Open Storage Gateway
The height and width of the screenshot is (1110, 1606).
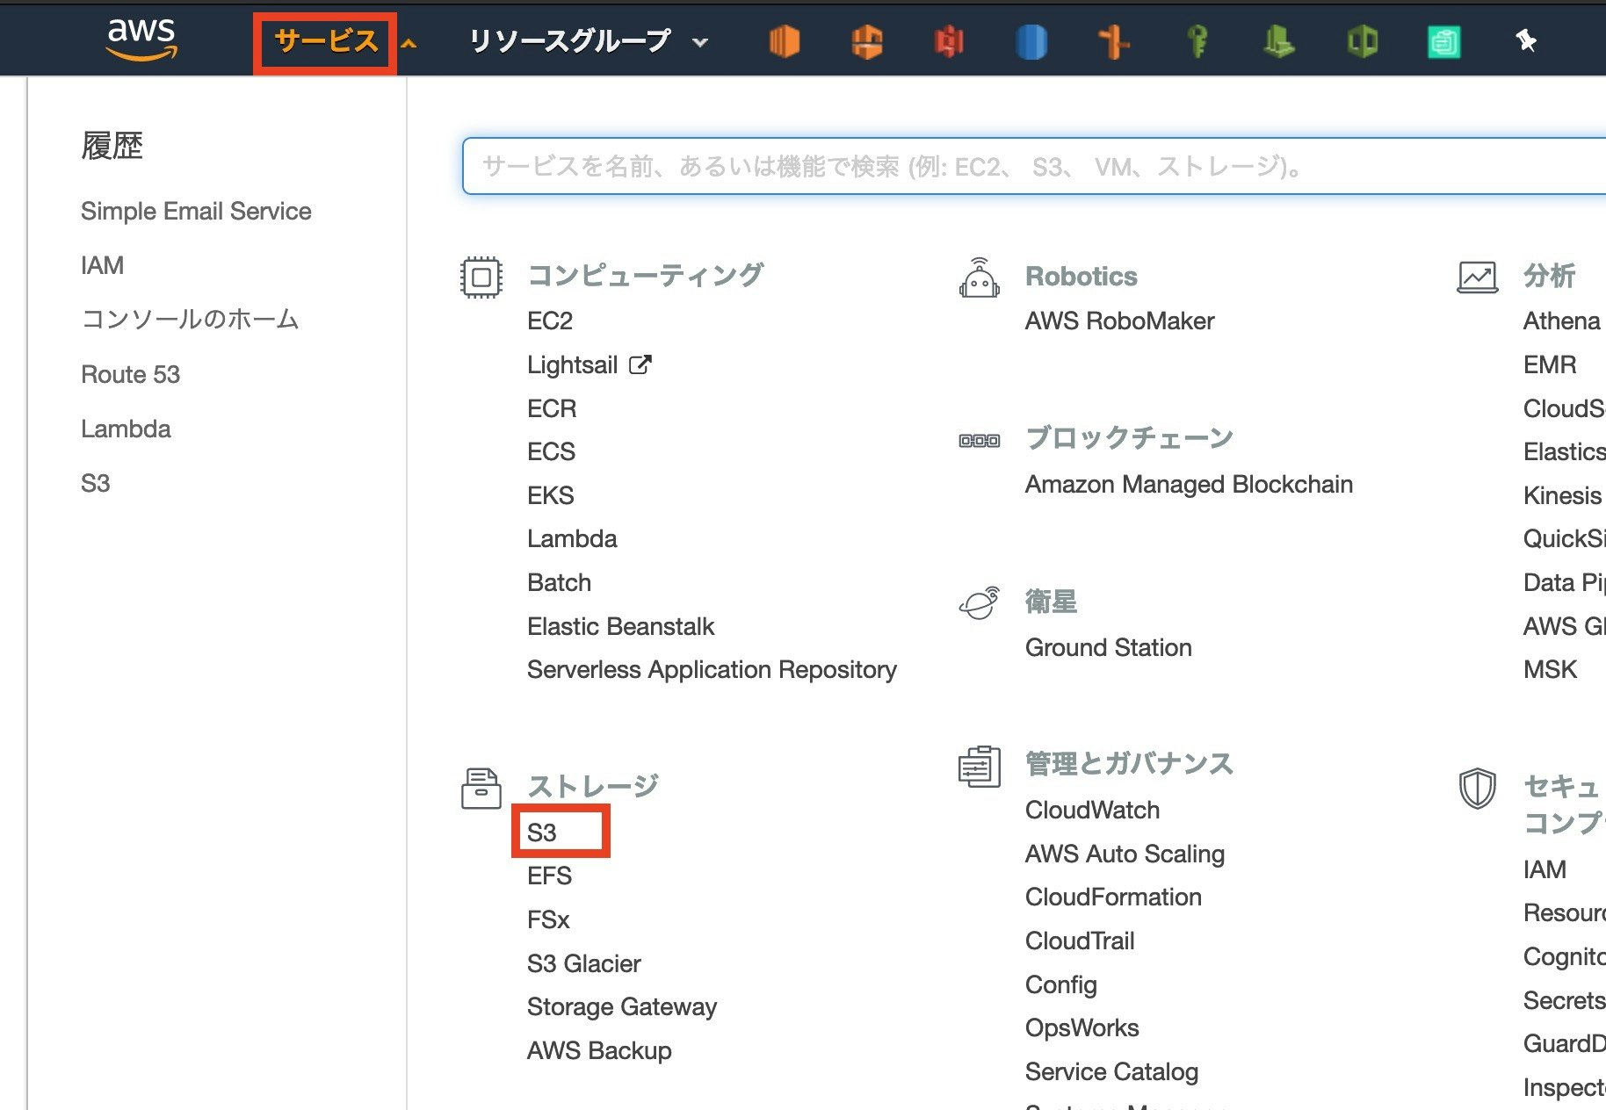click(622, 1006)
